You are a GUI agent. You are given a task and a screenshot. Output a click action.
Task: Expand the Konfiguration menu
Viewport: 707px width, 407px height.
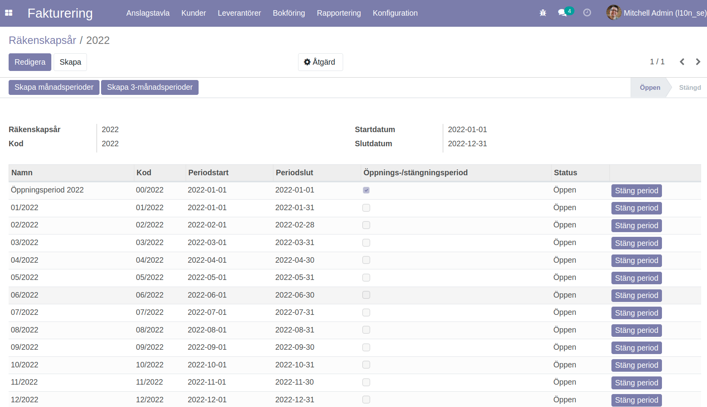395,13
